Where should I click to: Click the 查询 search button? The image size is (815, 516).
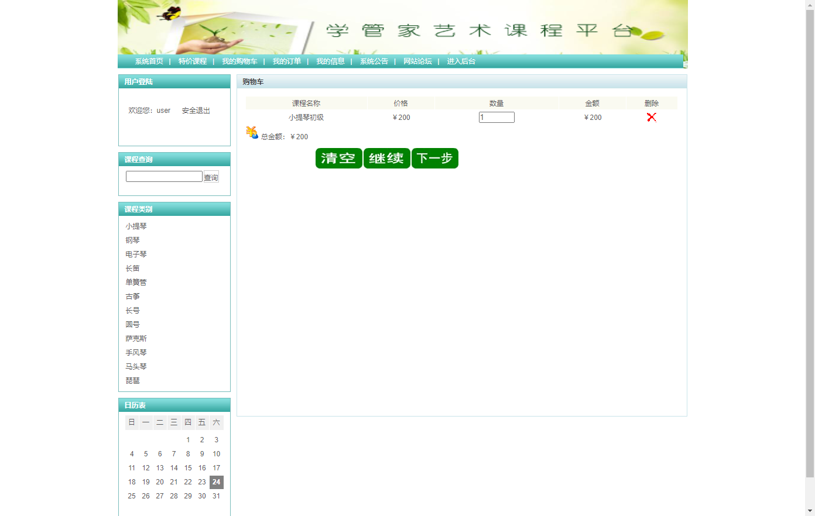click(211, 177)
